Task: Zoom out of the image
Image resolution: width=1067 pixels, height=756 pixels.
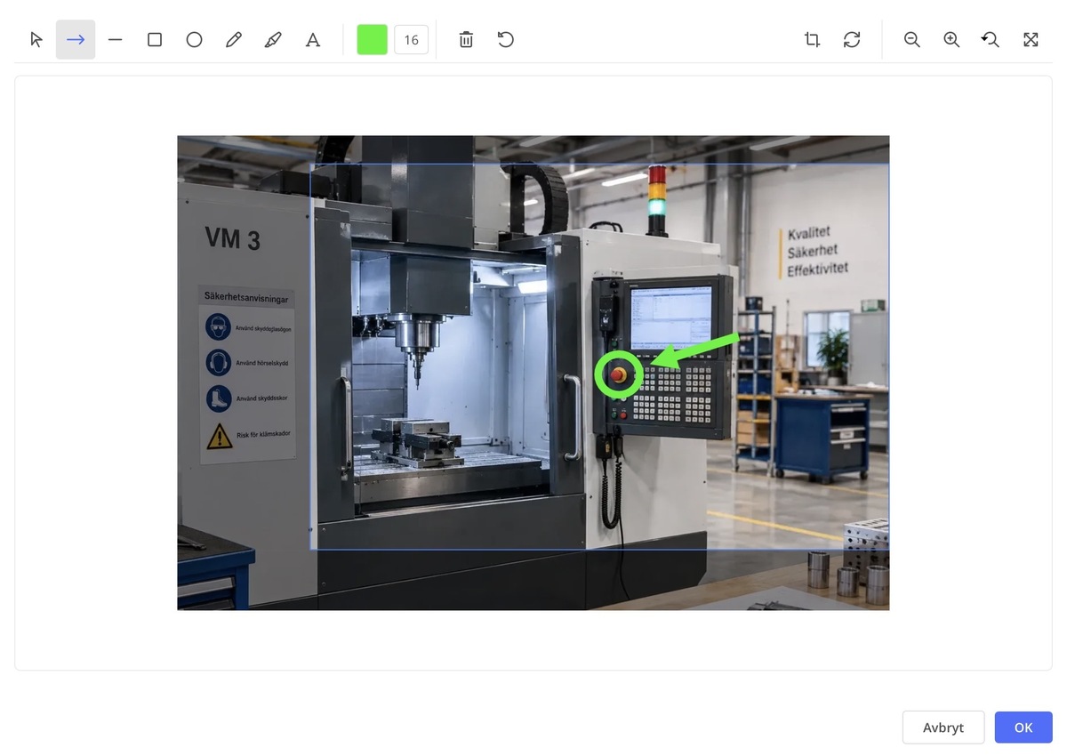Action: pyautogui.click(x=911, y=39)
